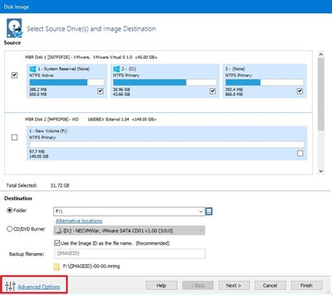332x295 pixels.
Task: Select the MBR Disk 1 header text
Action: [x=91, y=57]
